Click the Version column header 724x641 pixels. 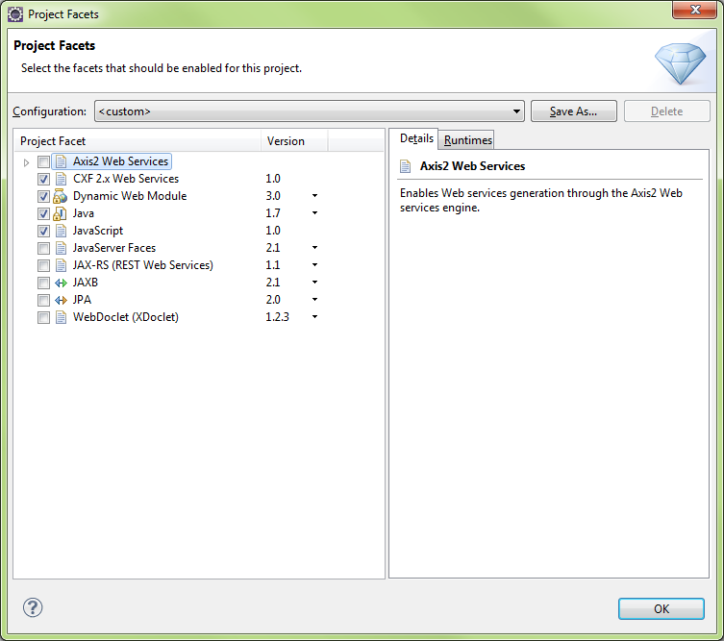[x=294, y=141]
